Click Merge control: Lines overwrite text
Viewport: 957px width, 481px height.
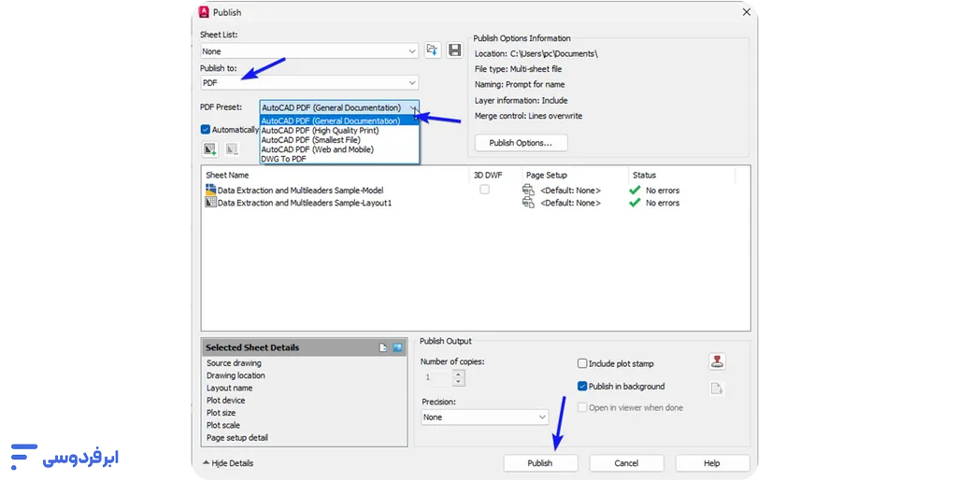(529, 116)
